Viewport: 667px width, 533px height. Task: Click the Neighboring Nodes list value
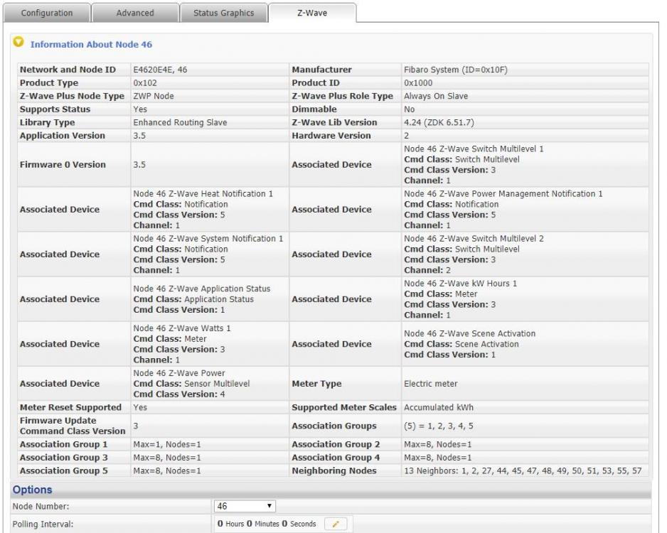click(522, 471)
